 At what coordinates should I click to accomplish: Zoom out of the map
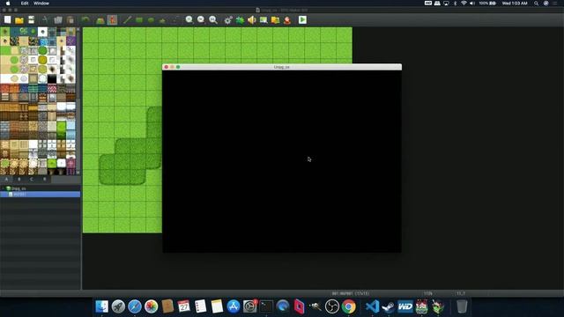tap(201, 19)
